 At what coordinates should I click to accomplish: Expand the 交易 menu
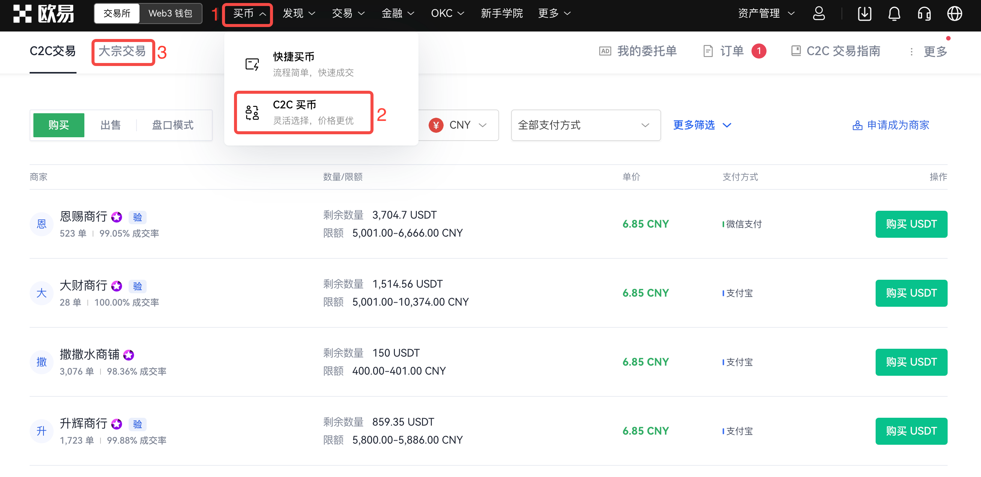348,14
